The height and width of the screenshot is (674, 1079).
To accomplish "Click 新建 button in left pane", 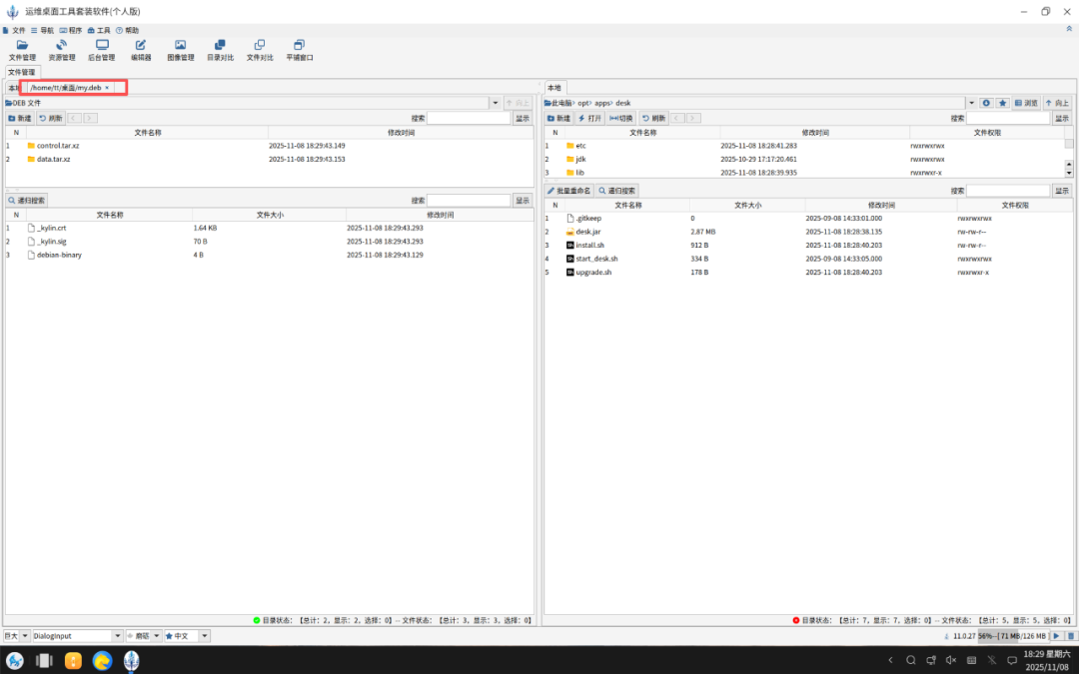I will tap(19, 118).
